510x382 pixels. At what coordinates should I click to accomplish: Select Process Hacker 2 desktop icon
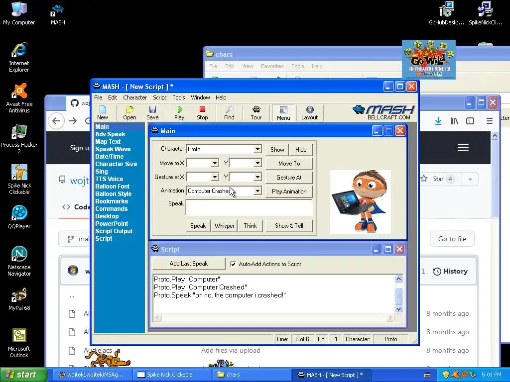point(19,139)
